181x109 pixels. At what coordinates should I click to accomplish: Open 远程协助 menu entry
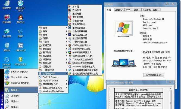(53, 66)
